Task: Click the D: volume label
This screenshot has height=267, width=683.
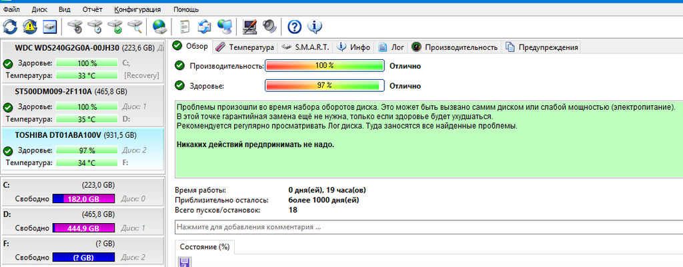Action: click(x=7, y=214)
